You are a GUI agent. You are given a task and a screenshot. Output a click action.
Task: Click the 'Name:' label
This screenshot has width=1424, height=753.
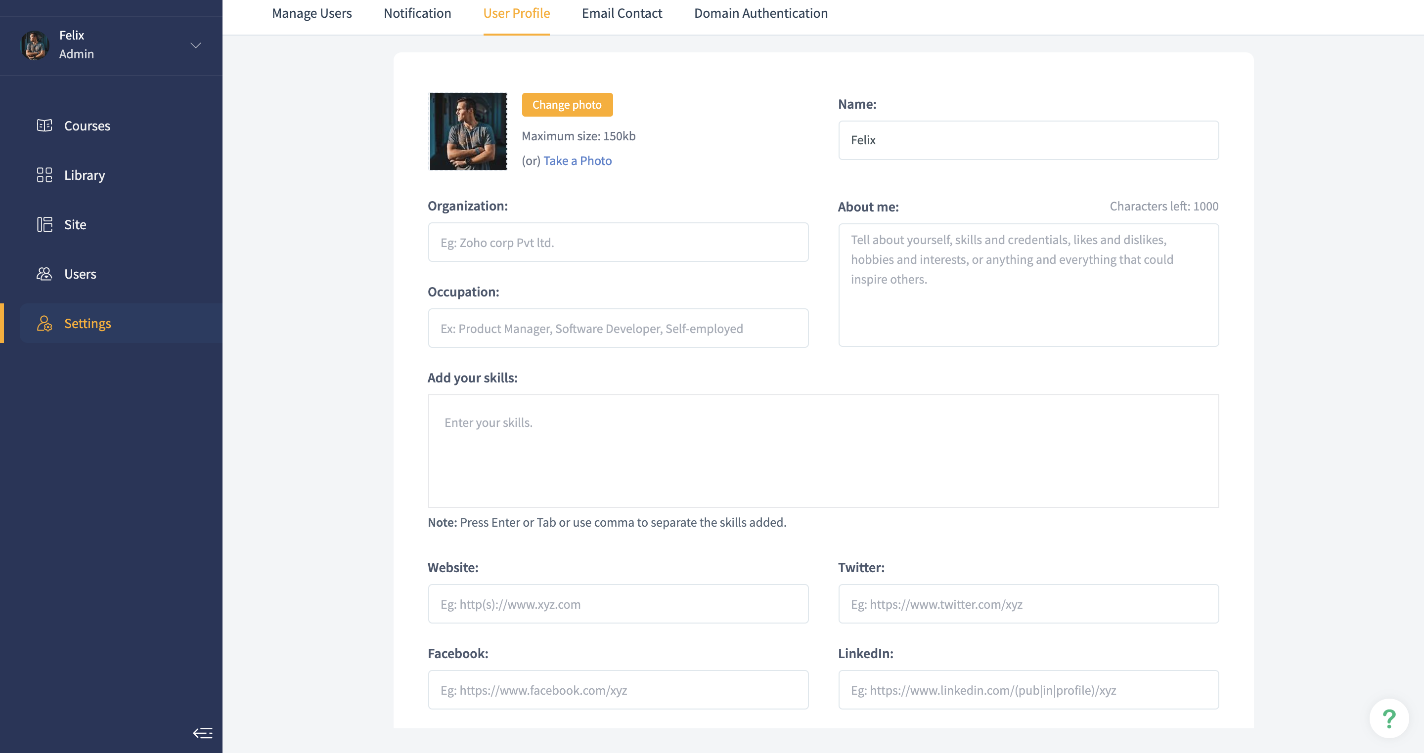[x=857, y=104]
